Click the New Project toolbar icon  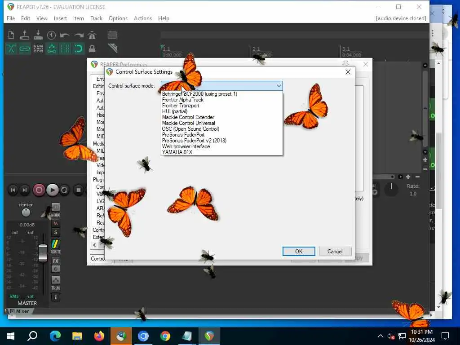point(11,35)
